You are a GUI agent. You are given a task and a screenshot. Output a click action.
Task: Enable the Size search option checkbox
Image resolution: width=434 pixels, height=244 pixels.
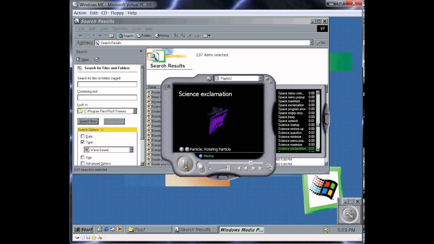click(x=83, y=158)
